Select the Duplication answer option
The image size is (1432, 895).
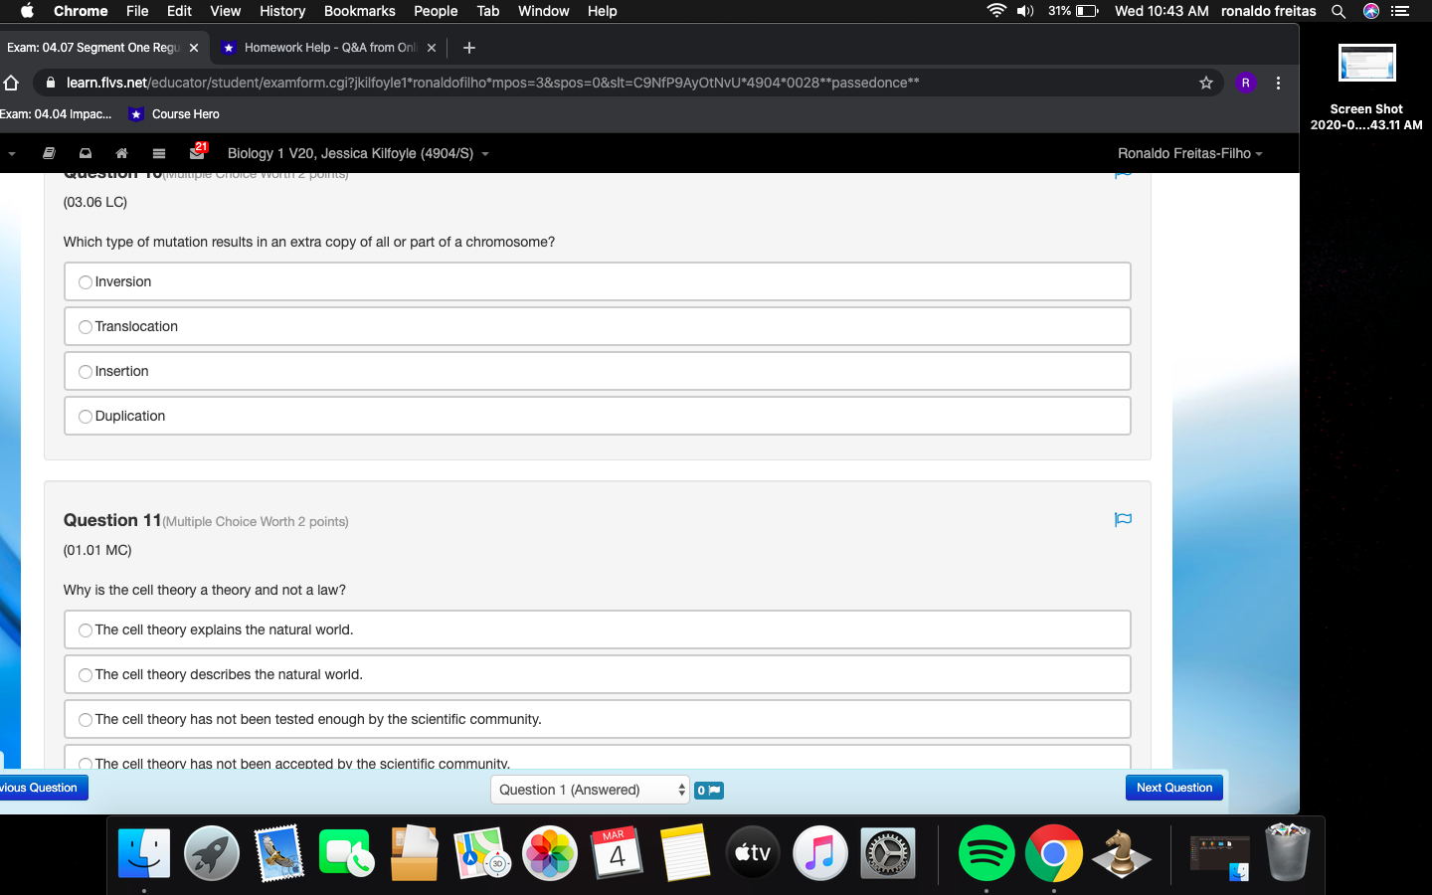click(x=86, y=416)
